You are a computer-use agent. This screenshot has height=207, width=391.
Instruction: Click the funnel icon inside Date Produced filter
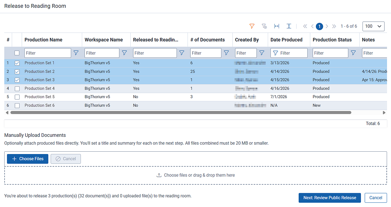pyautogui.click(x=275, y=53)
